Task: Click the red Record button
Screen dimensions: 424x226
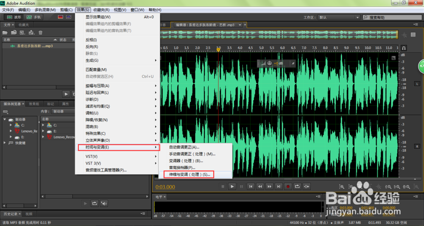Action: click(x=288, y=186)
